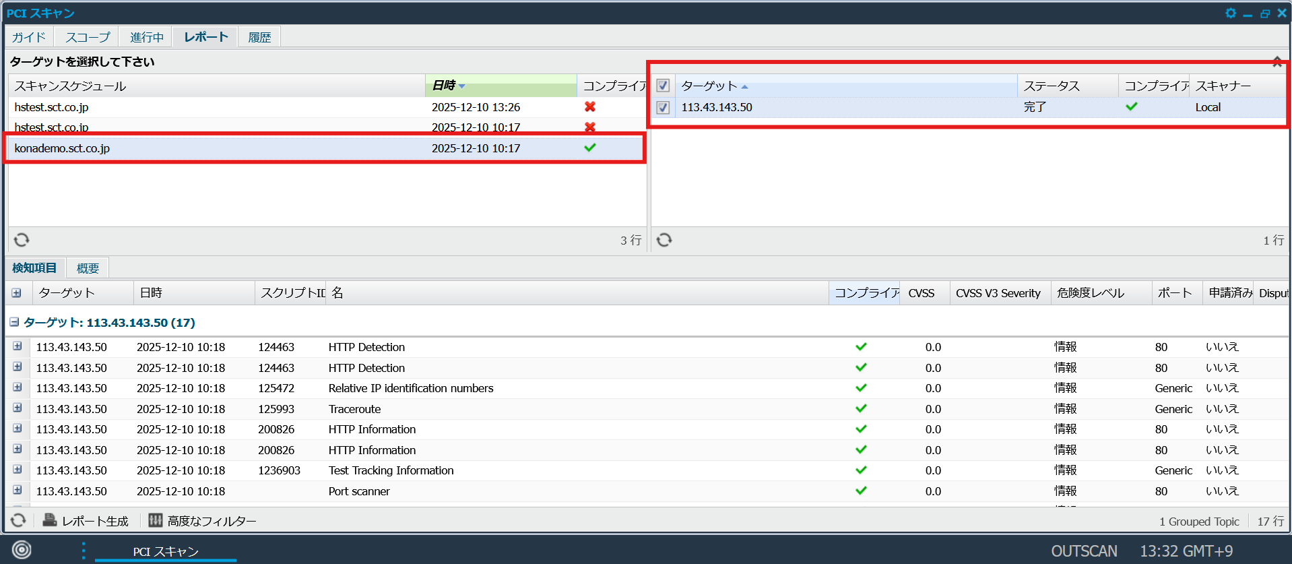
Task: Collapse the 113.43.143.50 target group
Action: click(x=14, y=323)
